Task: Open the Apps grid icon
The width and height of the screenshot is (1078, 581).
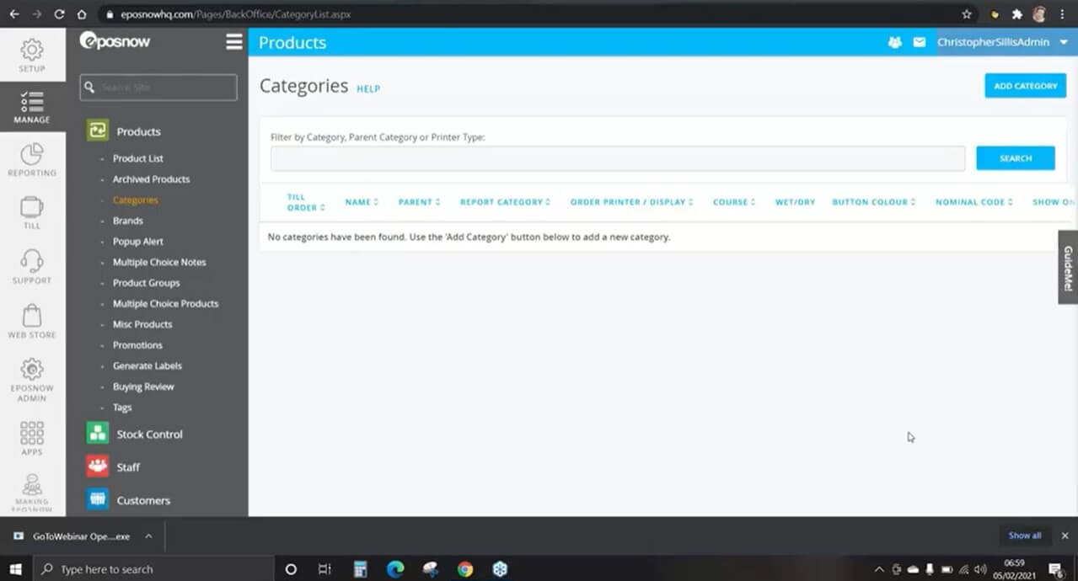Action: (x=32, y=438)
